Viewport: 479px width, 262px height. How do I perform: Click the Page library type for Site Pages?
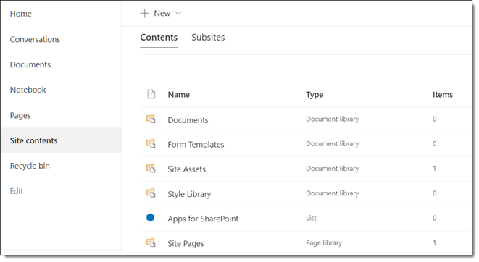tap(324, 242)
